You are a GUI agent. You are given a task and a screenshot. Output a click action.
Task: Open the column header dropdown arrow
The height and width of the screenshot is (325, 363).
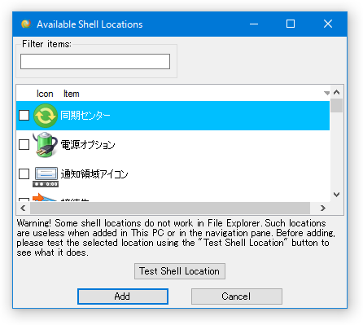point(326,94)
